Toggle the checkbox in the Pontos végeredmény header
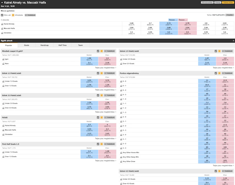The width and height of the screenshot is (235, 185). click(216, 73)
